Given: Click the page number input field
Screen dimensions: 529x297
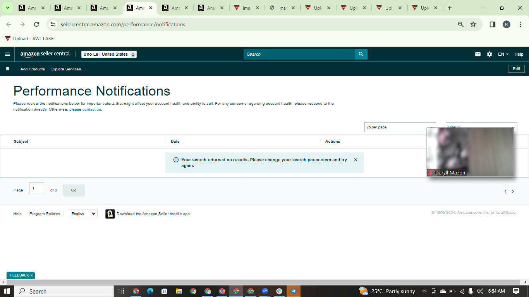Looking at the screenshot, I should 36,188.
